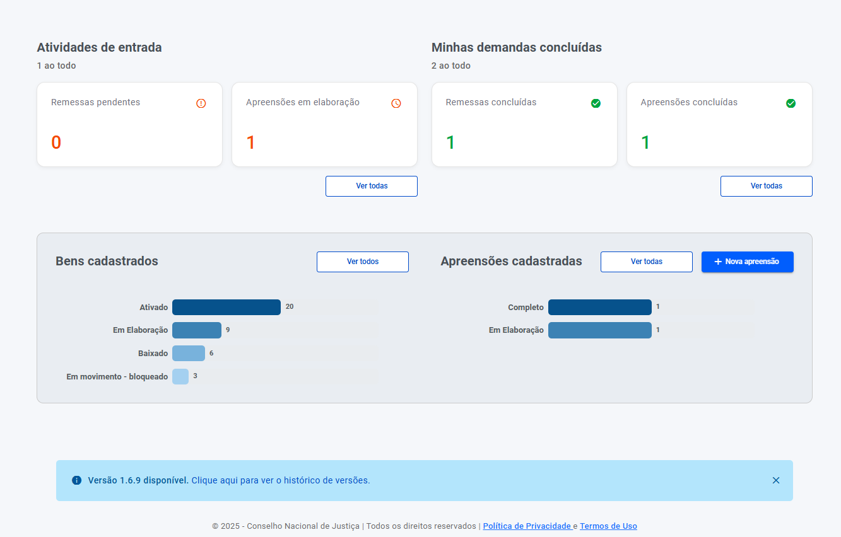Open Termos de Uso link
This screenshot has height=537, width=841.
608,526
